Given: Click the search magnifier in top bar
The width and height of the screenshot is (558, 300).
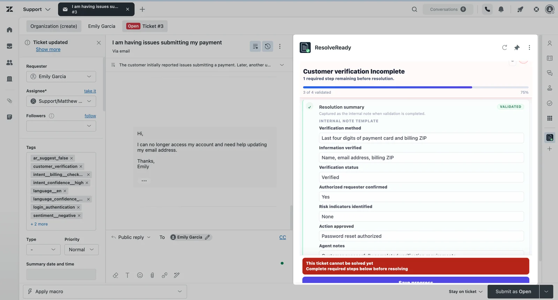Looking at the screenshot, I should click(x=414, y=9).
